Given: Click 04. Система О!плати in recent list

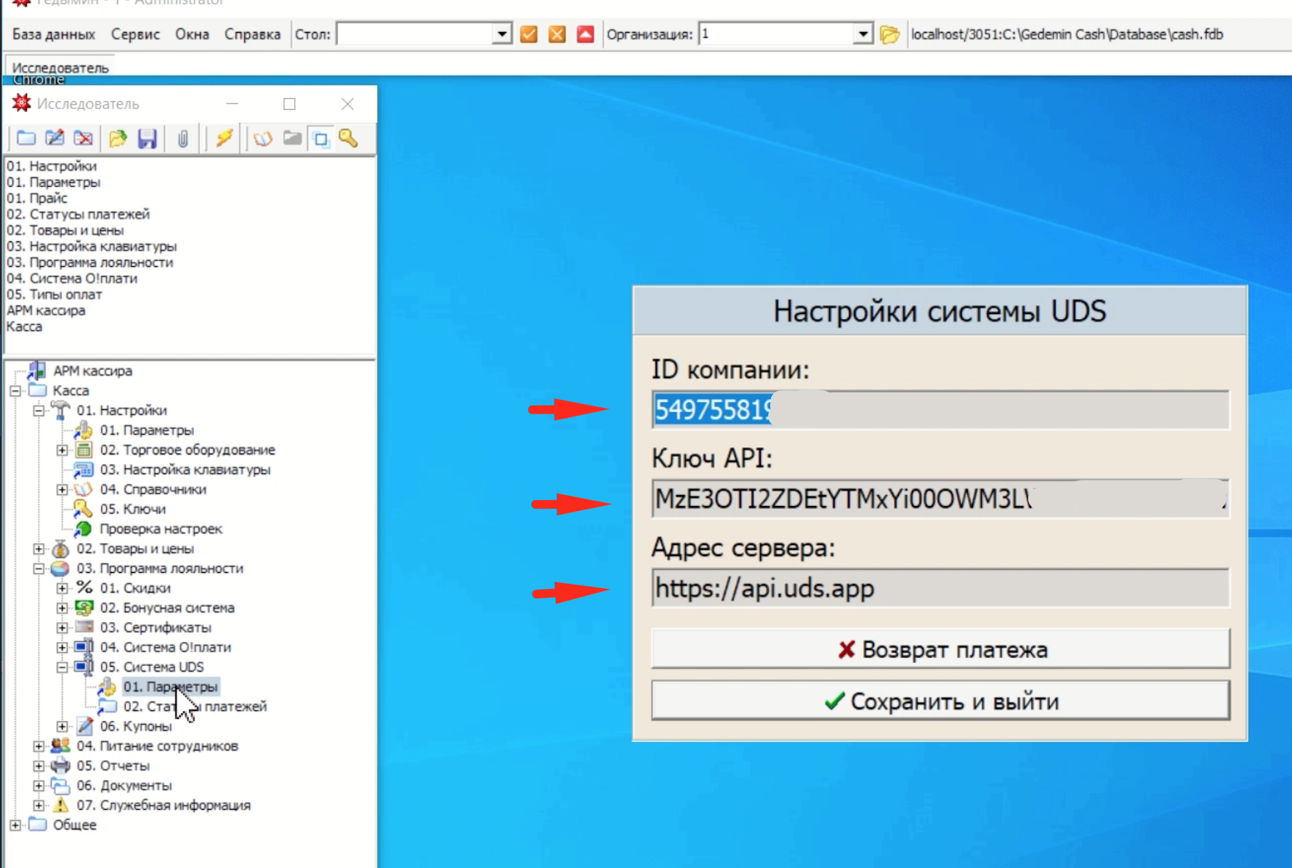Looking at the screenshot, I should click(x=71, y=278).
